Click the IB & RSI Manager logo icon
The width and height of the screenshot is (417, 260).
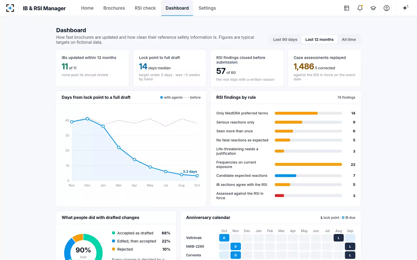(10, 8)
